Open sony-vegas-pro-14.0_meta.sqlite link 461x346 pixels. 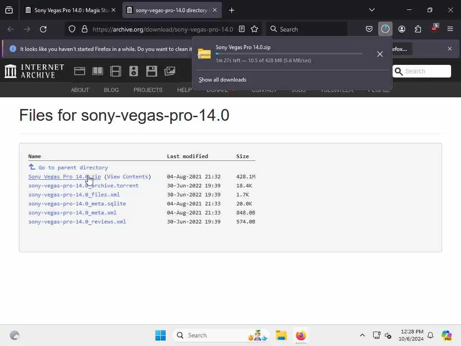coord(77,204)
